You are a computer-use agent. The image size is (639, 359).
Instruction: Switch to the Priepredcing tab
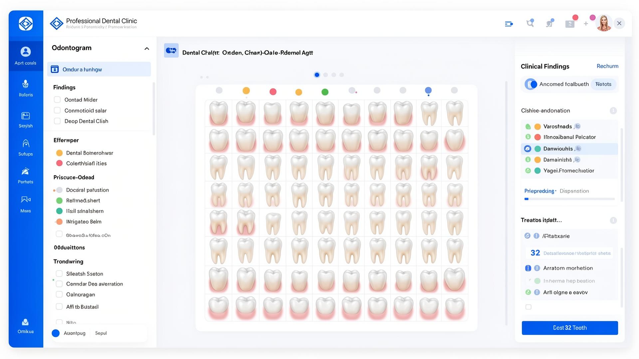point(539,191)
